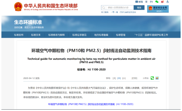Open the mailbox (邮箱) envelope icon

136,2
